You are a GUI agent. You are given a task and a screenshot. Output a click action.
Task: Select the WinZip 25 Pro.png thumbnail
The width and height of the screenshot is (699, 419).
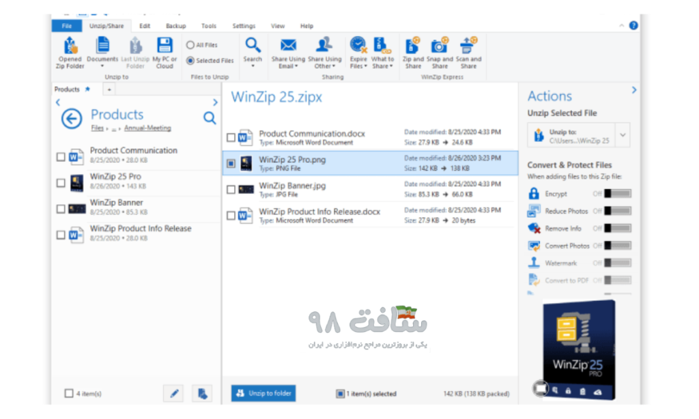click(245, 163)
